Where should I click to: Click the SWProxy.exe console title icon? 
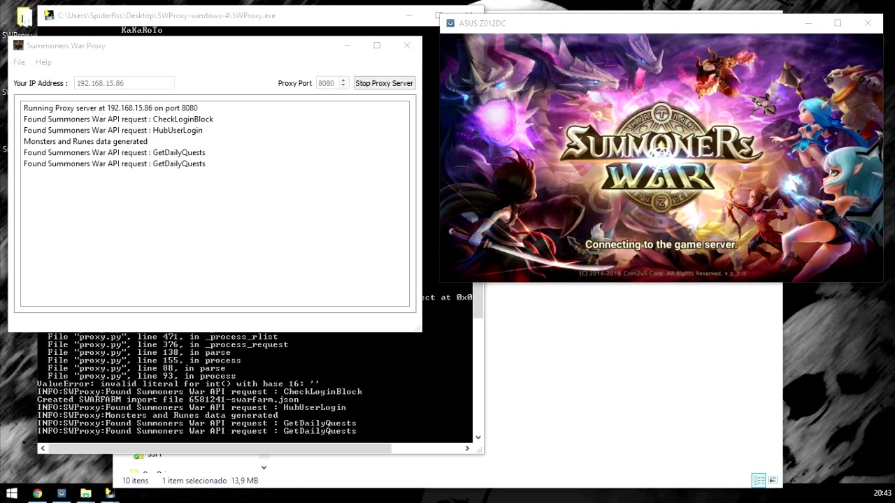point(49,15)
